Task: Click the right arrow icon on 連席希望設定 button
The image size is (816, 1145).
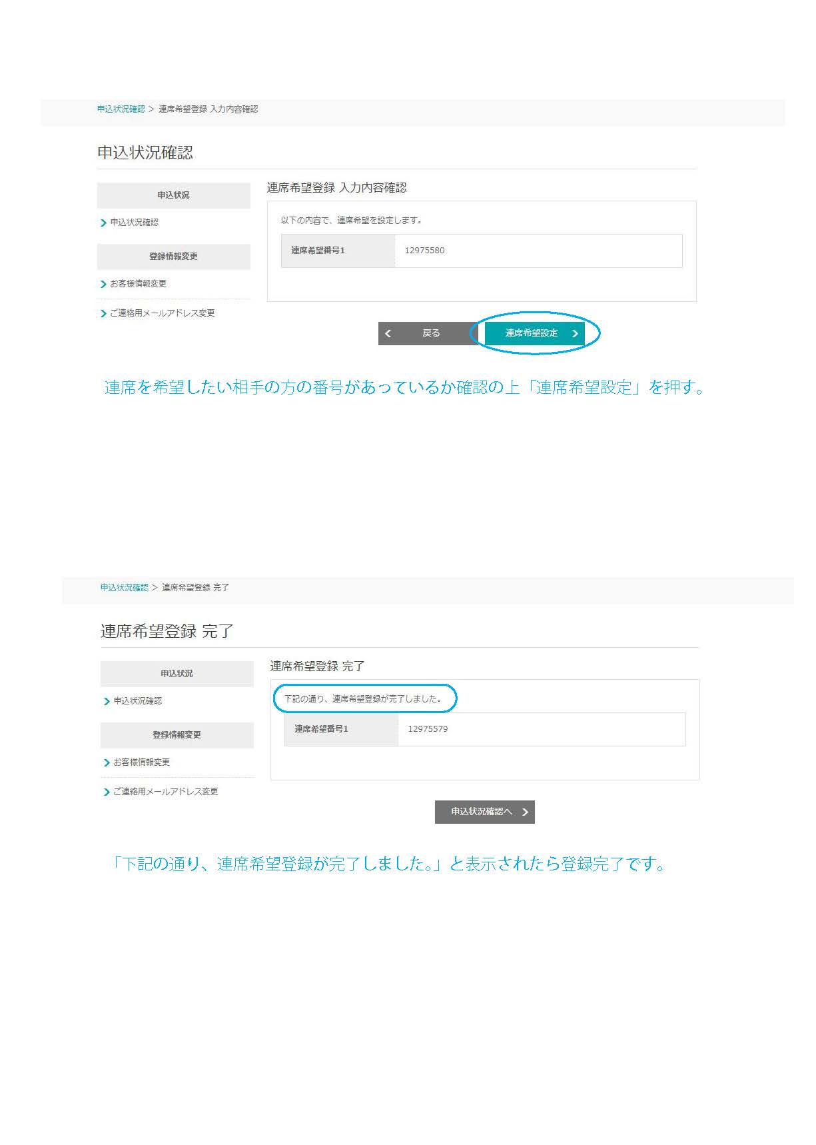Action: [x=575, y=333]
